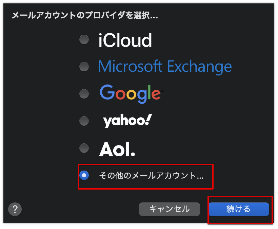The image size is (278, 229).
Task: Click the iCloud logo
Action: point(125,41)
